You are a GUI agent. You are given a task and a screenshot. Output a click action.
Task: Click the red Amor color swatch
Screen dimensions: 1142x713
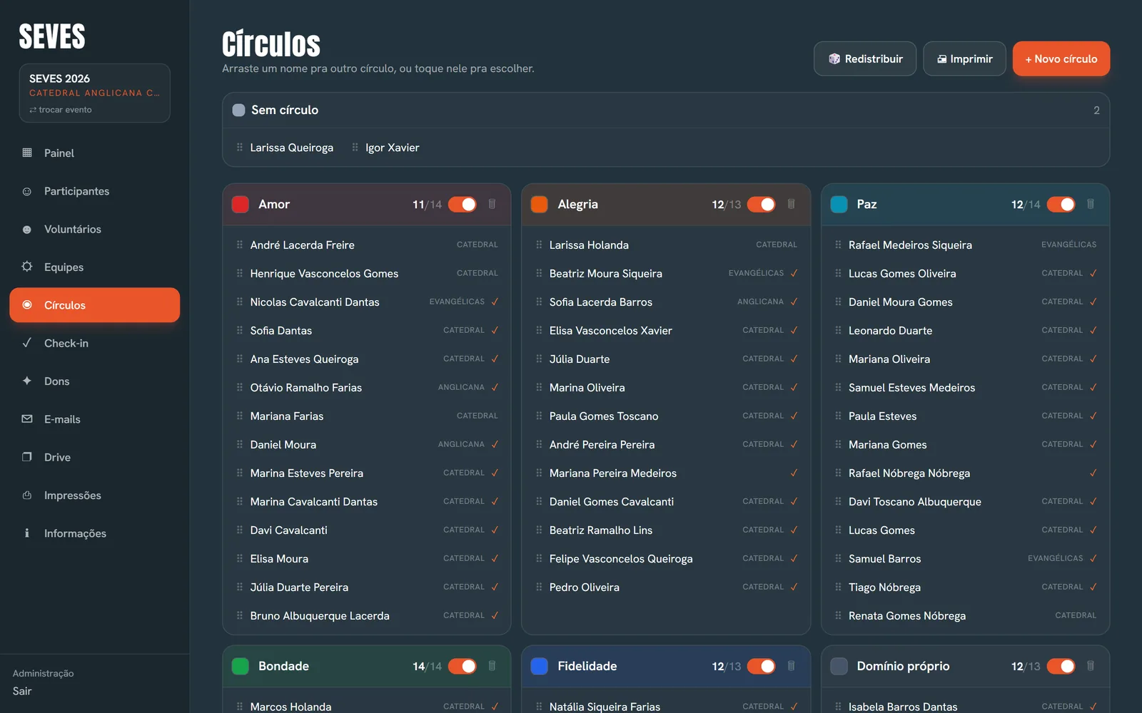pyautogui.click(x=241, y=204)
